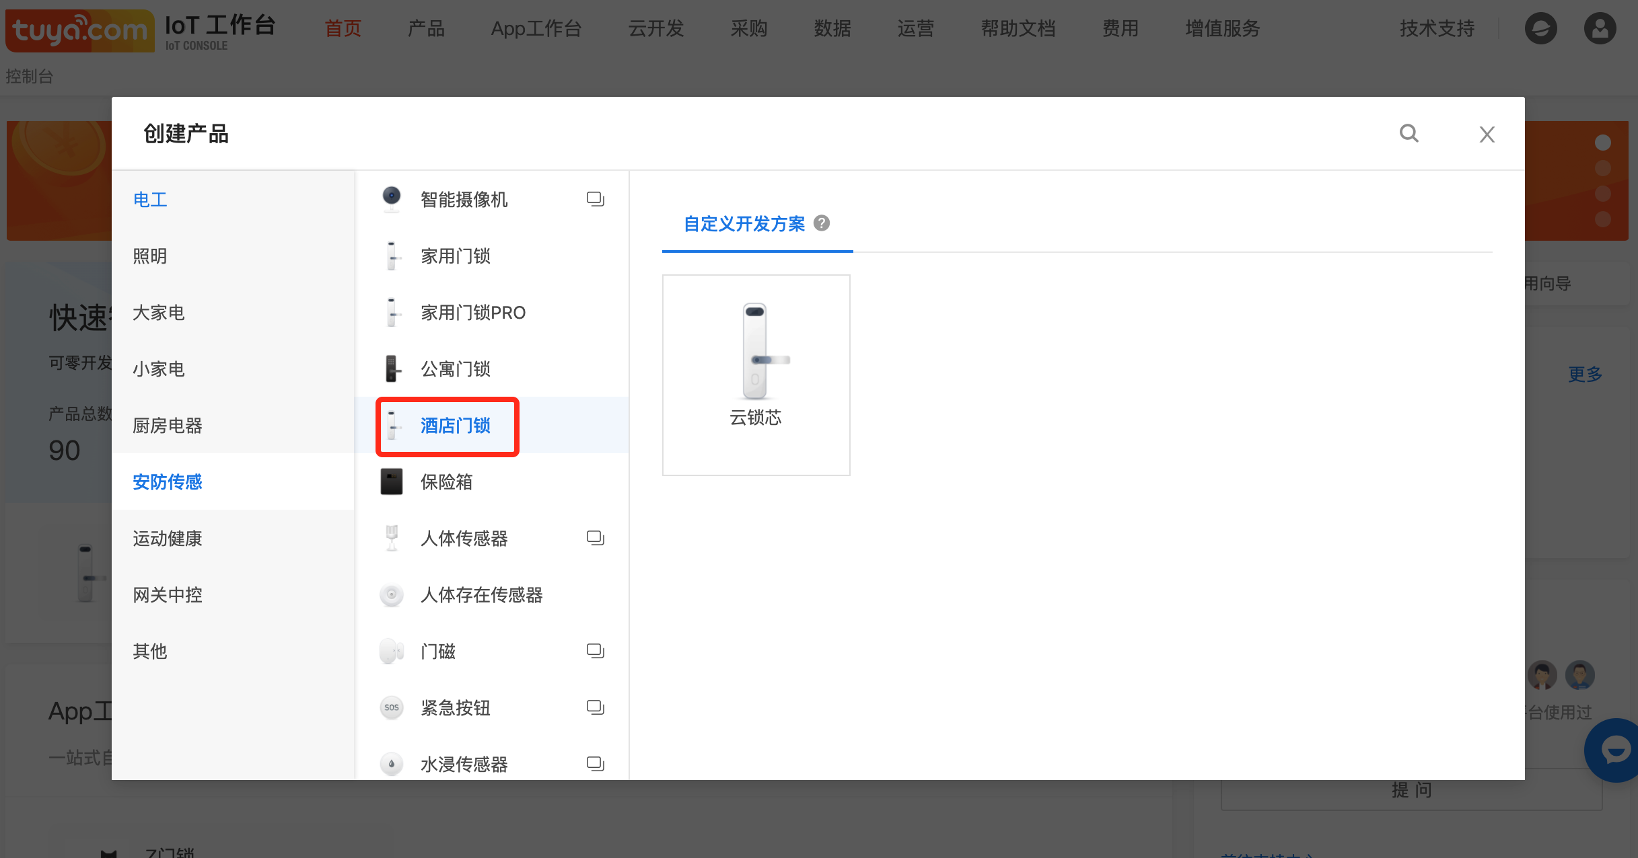Choose 公寓门锁 product type
Screen dimensions: 1638x858
point(492,368)
